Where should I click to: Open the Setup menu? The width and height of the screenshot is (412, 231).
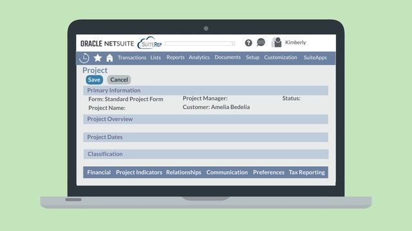pos(252,57)
